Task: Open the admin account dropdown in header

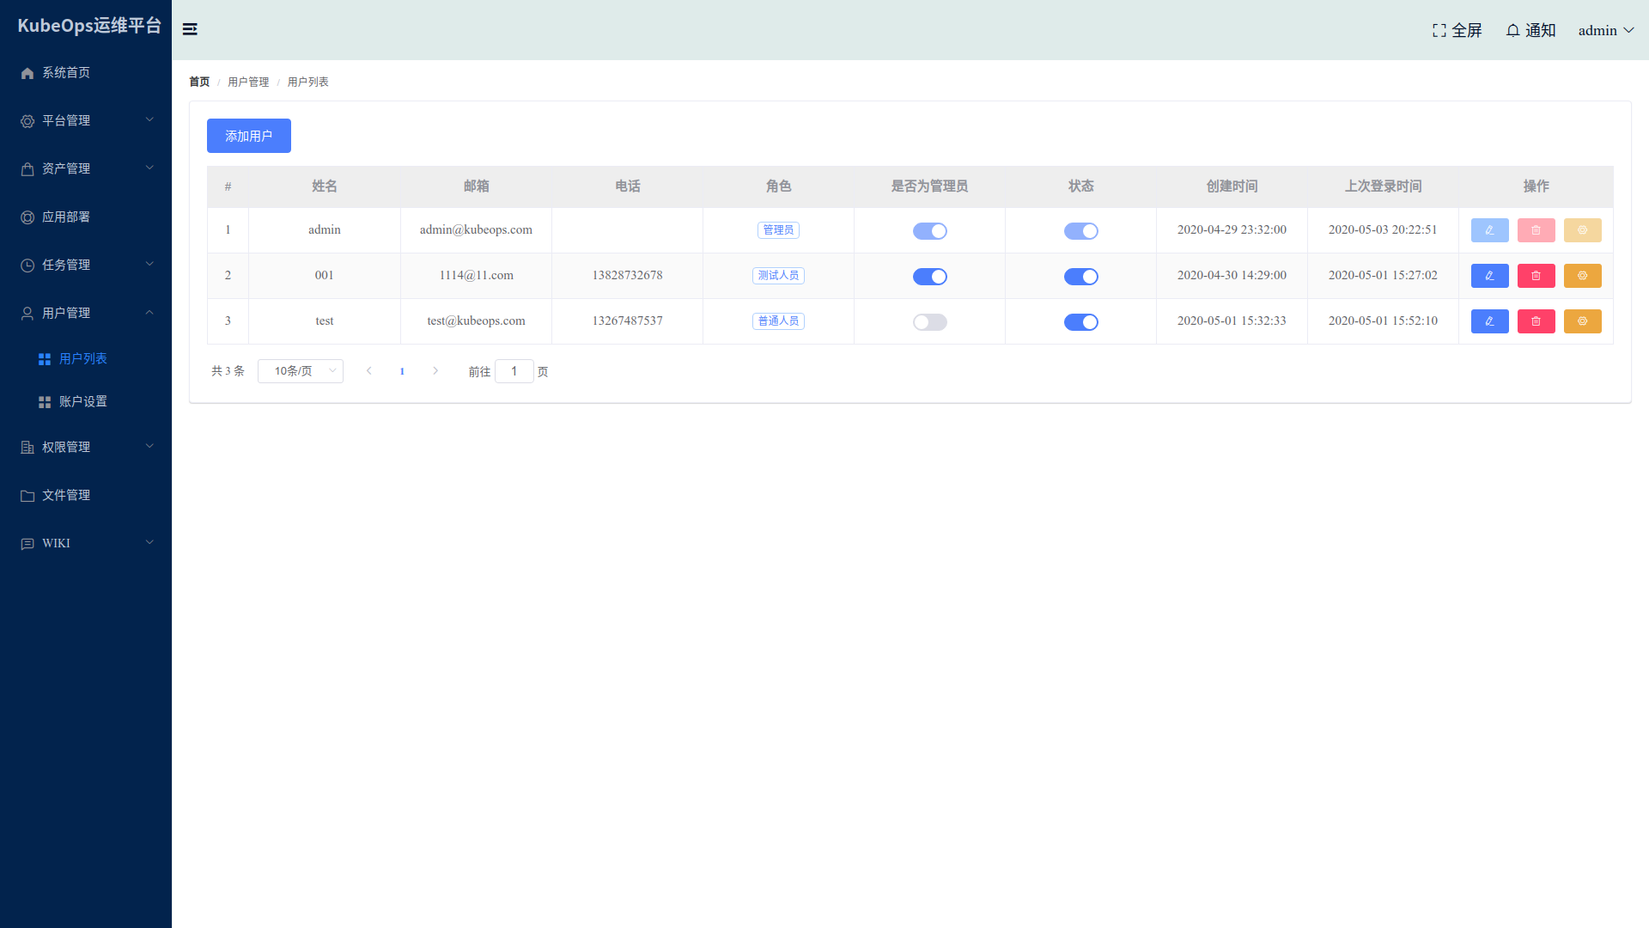Action: pyautogui.click(x=1605, y=30)
